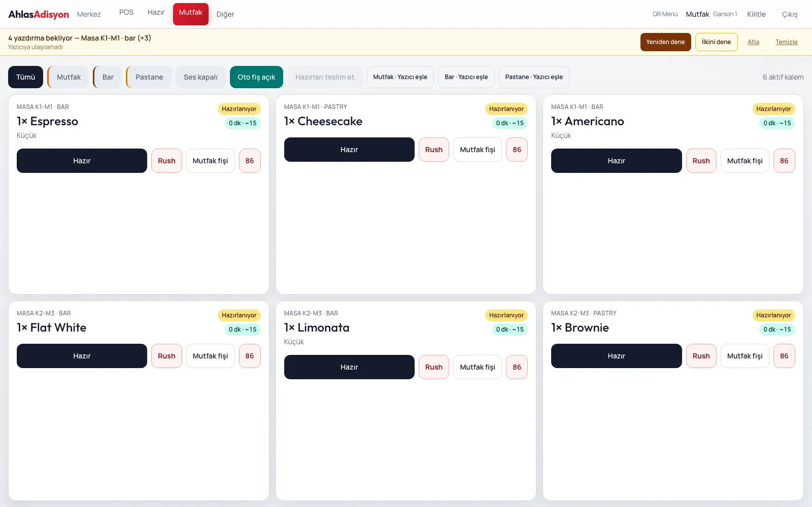
Task: Show Tümü orders filter
Action: (25, 77)
